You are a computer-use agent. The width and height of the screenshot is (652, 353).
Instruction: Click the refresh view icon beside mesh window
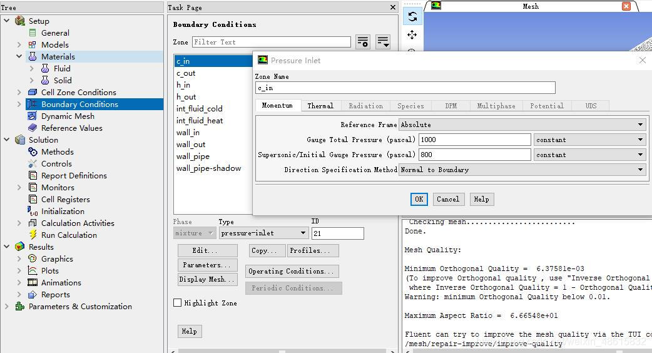412,17
